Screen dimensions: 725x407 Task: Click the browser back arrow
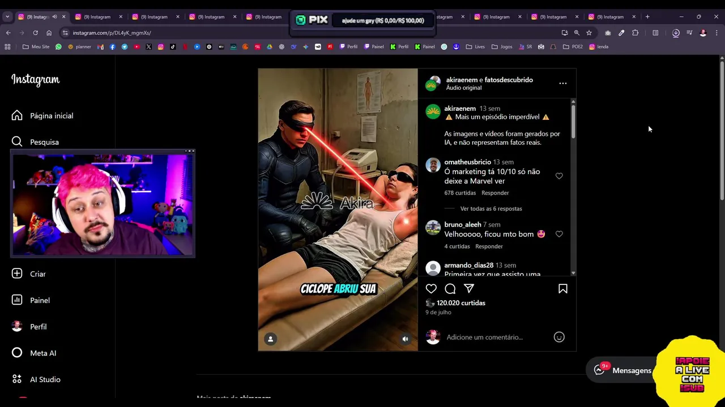(8, 33)
